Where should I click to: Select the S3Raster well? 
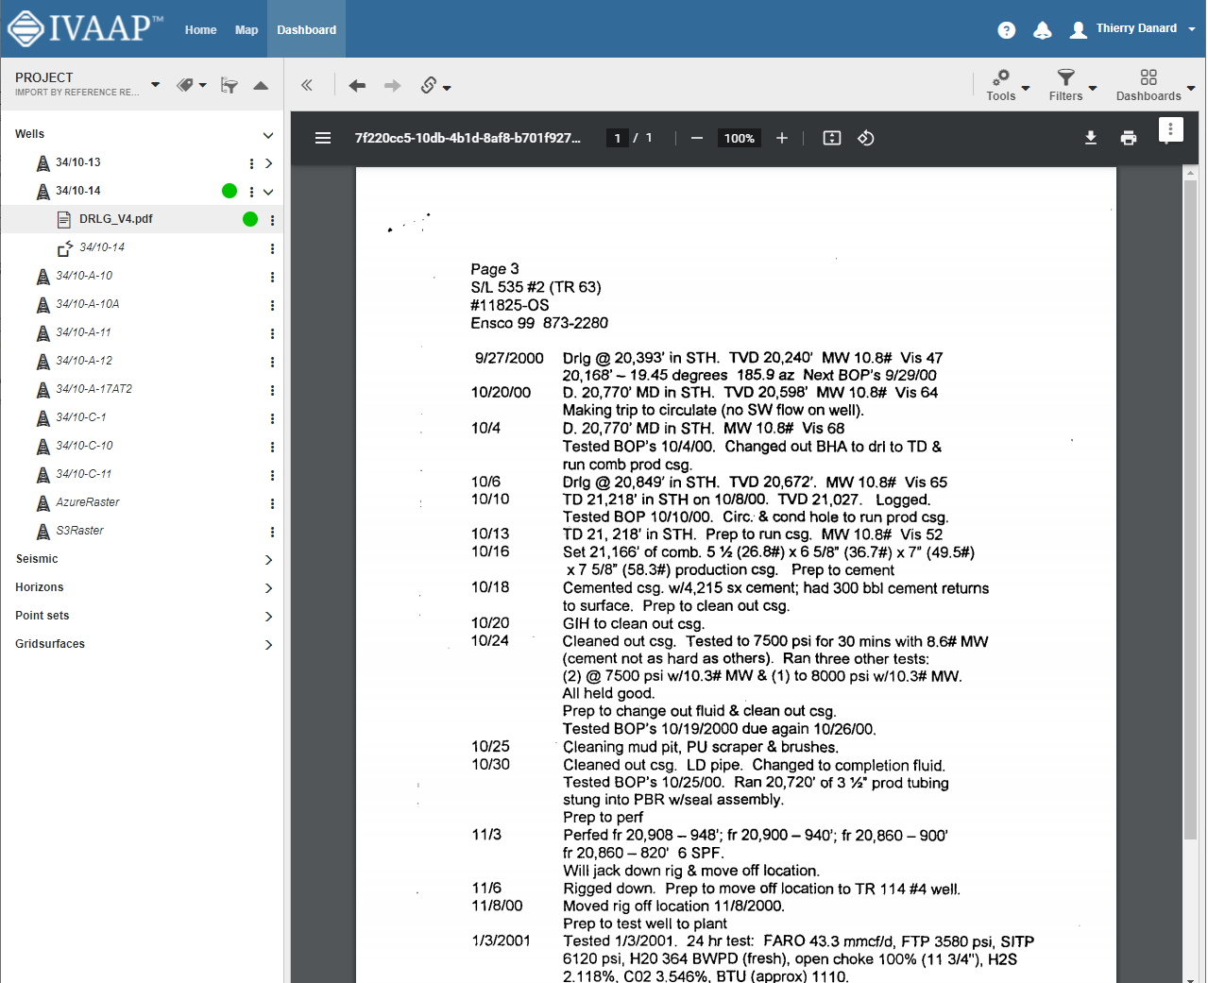pyautogui.click(x=79, y=531)
